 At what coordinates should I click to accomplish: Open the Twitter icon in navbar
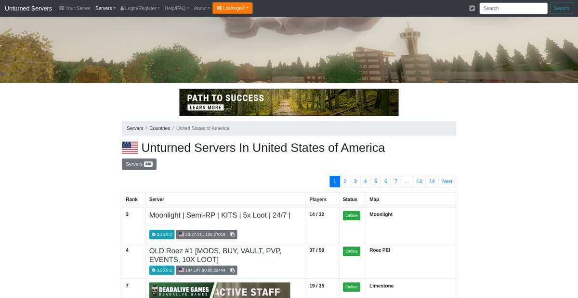click(x=472, y=8)
